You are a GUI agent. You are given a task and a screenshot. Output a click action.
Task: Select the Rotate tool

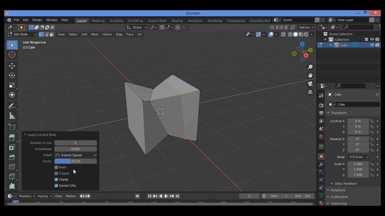[12, 76]
